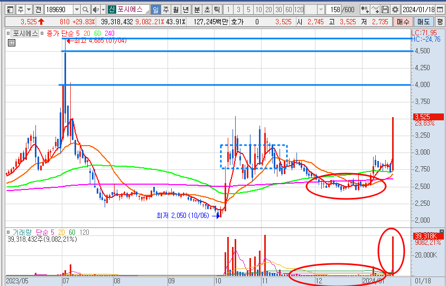Open chart settings gear

(395, 9)
